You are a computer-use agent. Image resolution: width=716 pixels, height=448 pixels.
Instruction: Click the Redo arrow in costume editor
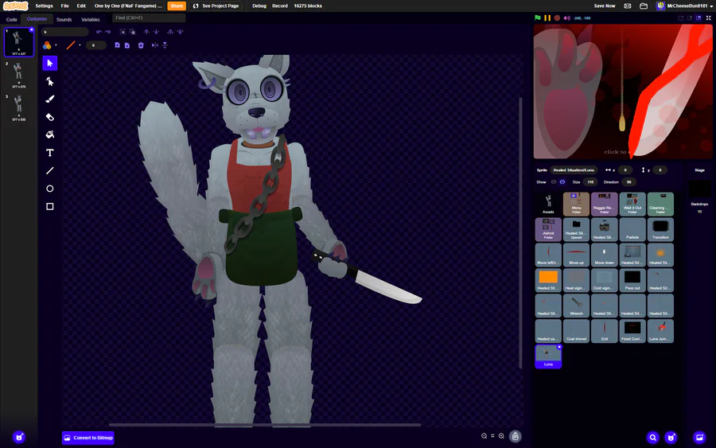click(x=107, y=32)
